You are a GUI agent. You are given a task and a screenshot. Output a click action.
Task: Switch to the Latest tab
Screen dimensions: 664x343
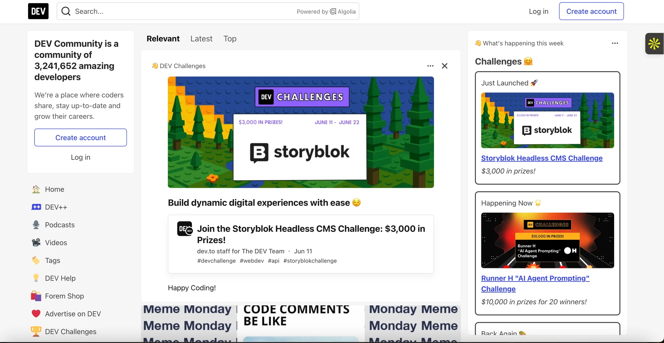201,39
